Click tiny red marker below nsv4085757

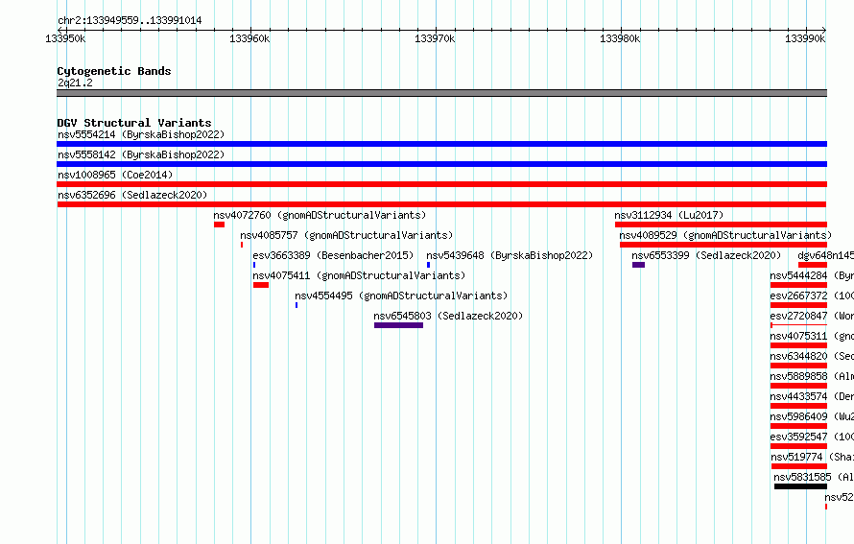pyautogui.click(x=242, y=245)
